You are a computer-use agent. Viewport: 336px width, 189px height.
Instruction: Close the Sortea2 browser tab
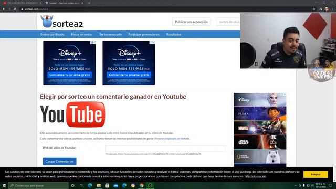pyautogui.click(x=82, y=3)
